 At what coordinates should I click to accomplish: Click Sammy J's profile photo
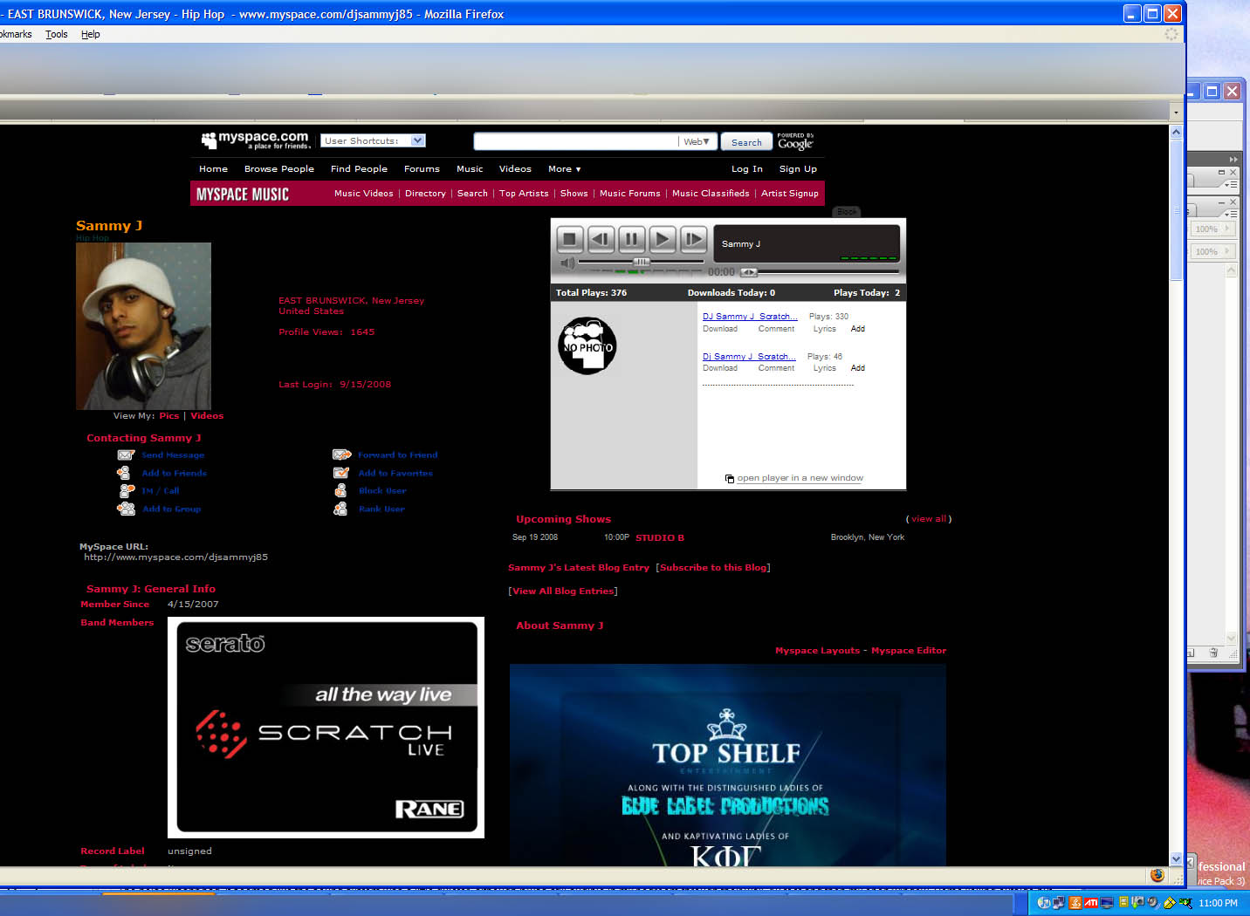(143, 325)
